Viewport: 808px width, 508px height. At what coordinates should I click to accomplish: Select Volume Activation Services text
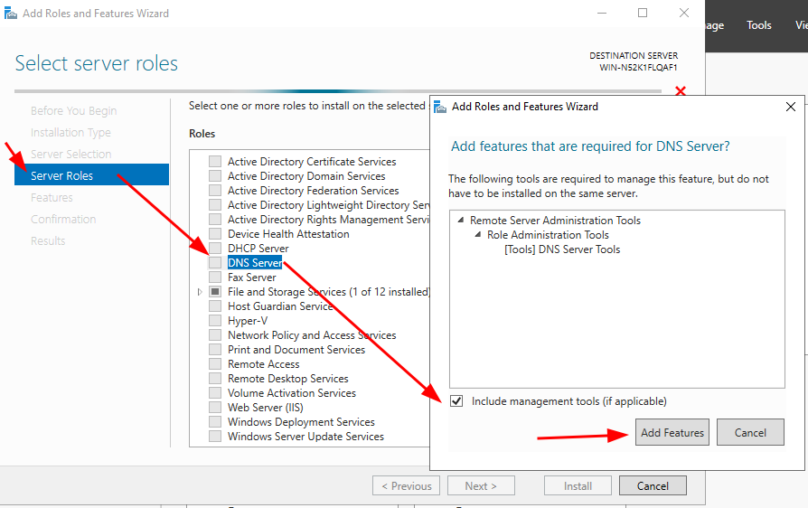tap(292, 393)
